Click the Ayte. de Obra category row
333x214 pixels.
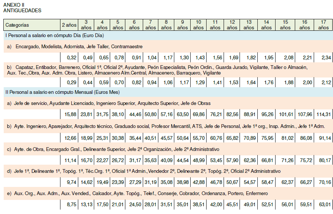tap(168, 149)
